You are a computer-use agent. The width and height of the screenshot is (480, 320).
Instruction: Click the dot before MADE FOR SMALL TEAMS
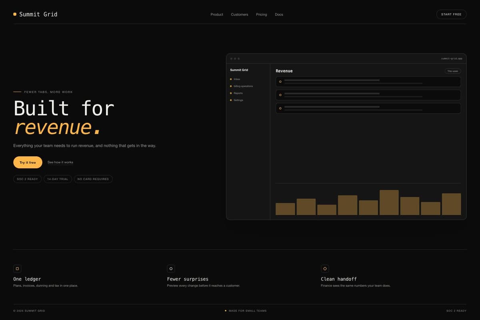click(226, 310)
